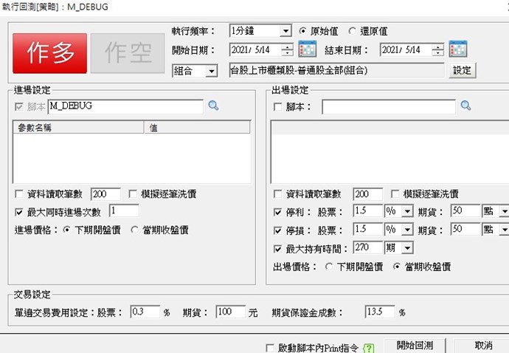Expand the 執行頻率 frequency dropdown
Image resolution: width=509 pixels, height=353 pixels.
click(285, 32)
